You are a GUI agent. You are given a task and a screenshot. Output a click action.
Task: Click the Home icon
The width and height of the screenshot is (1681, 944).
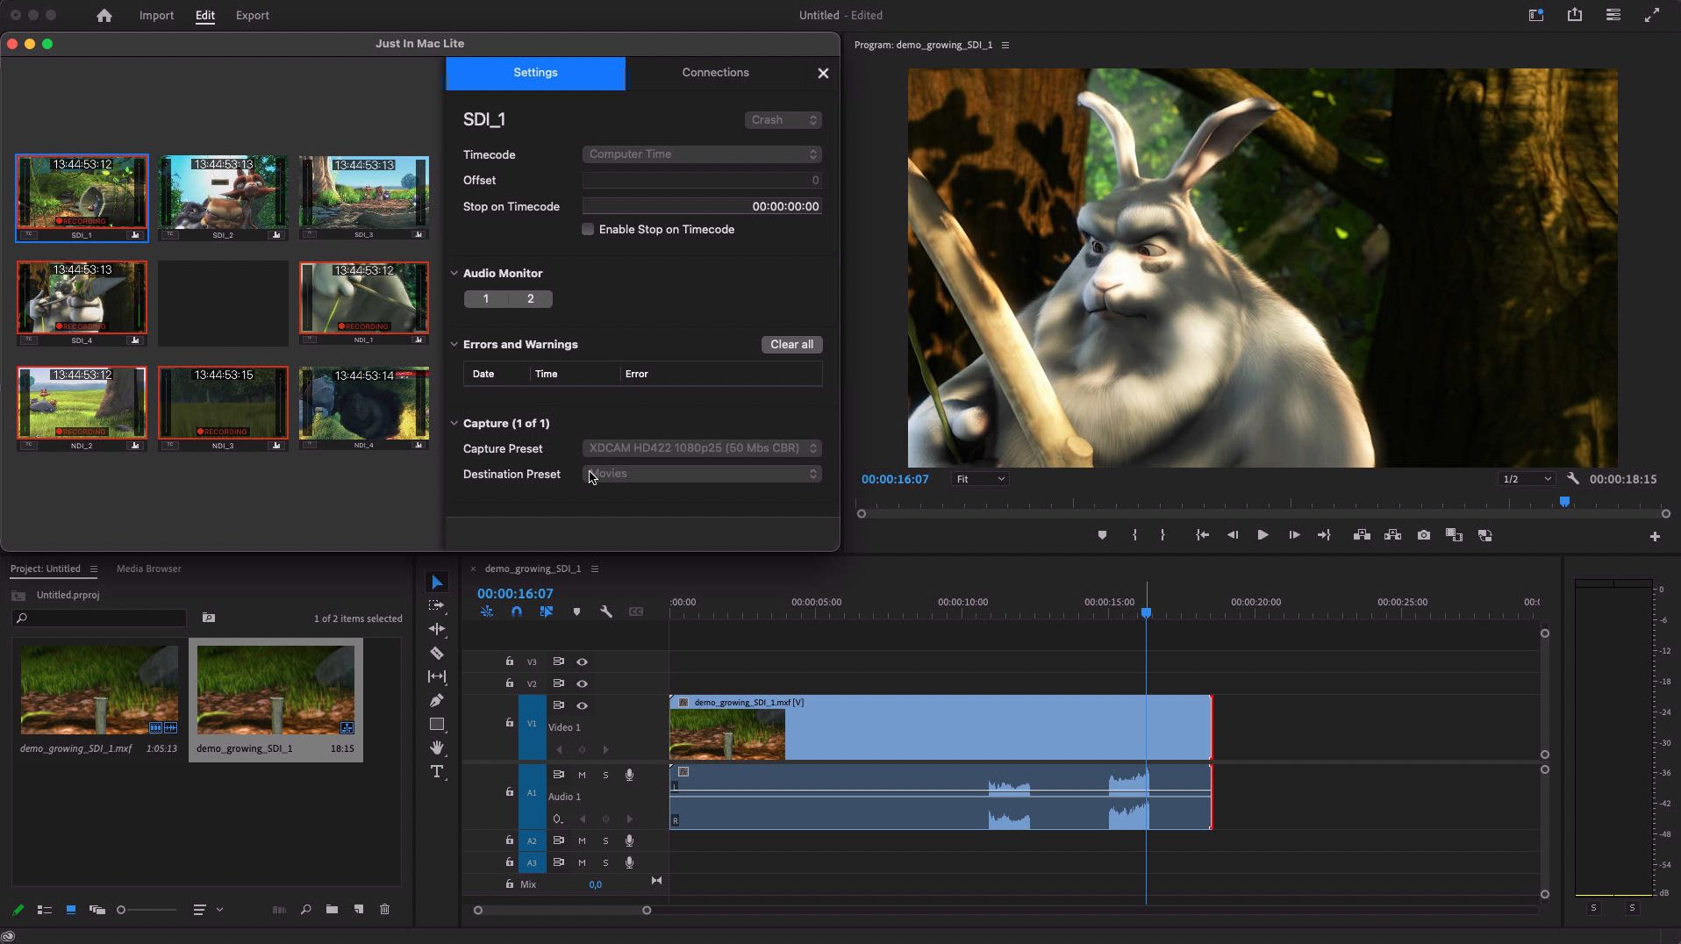(x=104, y=16)
